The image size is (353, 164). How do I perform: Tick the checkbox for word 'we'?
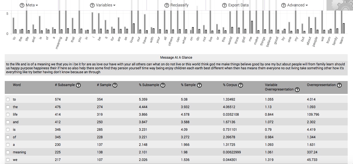pos(8,160)
